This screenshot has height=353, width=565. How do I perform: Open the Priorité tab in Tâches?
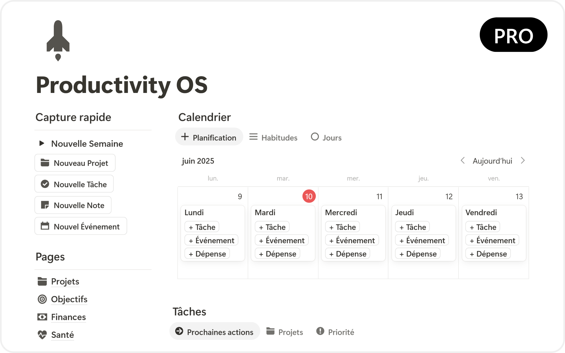point(335,332)
